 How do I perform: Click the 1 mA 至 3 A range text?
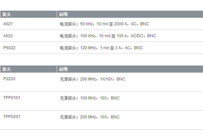[112, 48]
